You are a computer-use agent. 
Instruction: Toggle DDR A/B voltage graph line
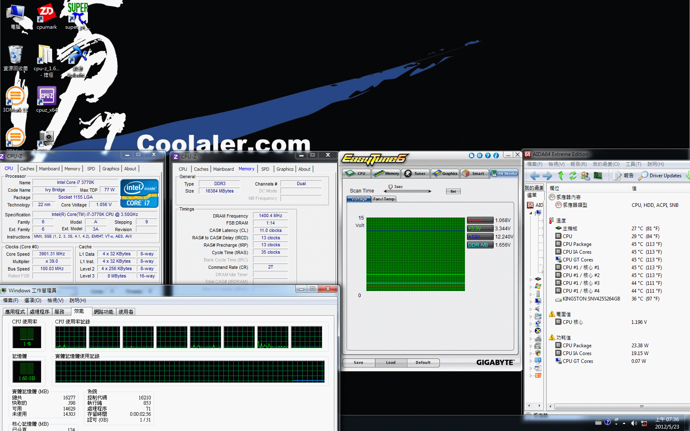tap(480, 245)
